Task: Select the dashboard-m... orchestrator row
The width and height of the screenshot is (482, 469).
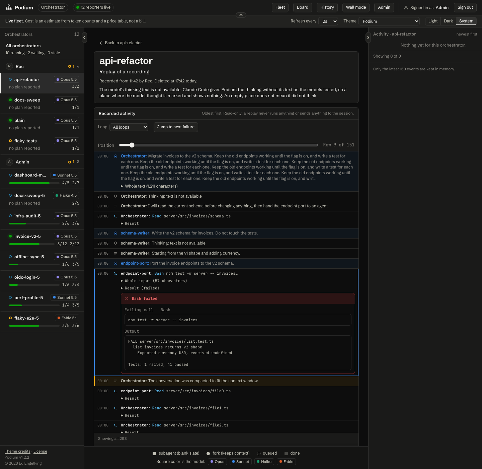Action: point(42,179)
